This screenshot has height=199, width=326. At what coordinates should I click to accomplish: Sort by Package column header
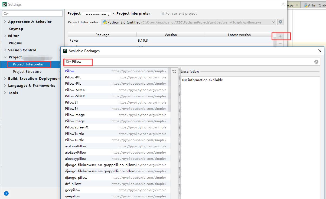(x=102, y=35)
